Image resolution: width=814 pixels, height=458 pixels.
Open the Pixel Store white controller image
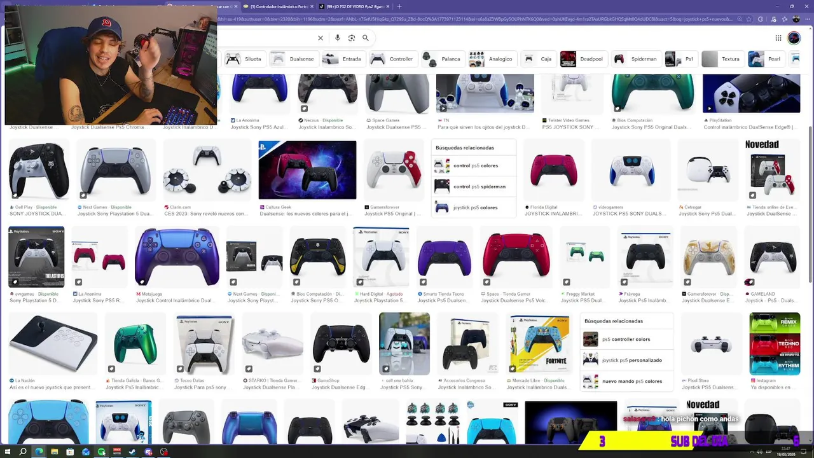(x=710, y=343)
